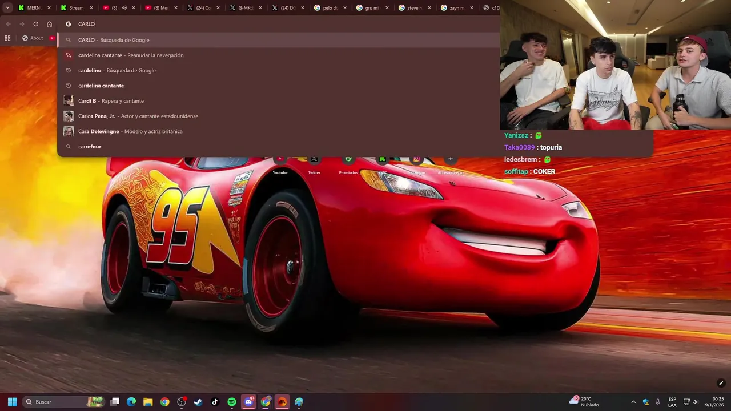Open TikTok from the taskbar
This screenshot has height=411, width=731.
(x=215, y=402)
